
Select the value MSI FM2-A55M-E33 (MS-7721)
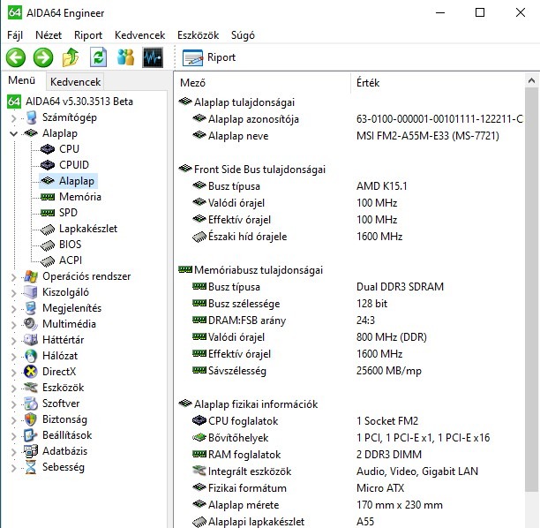[x=428, y=136]
